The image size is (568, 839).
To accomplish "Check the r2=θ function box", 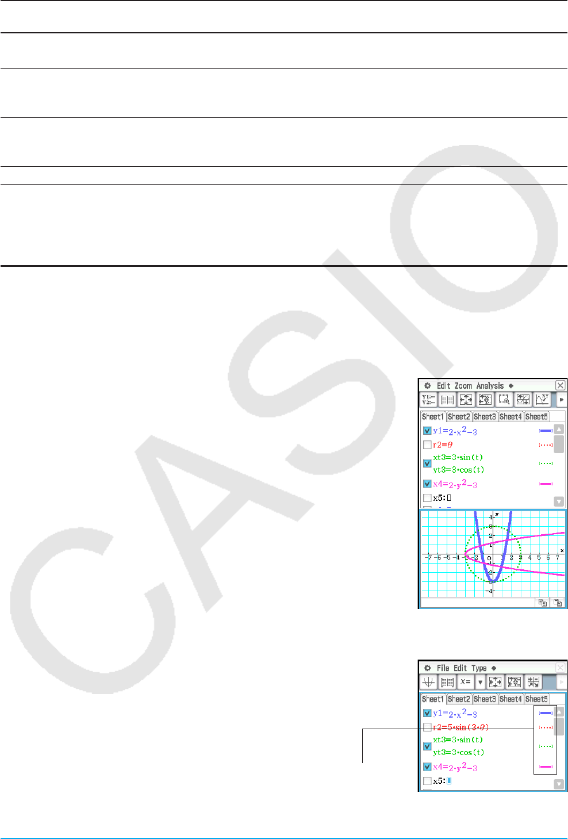I will click(x=427, y=445).
